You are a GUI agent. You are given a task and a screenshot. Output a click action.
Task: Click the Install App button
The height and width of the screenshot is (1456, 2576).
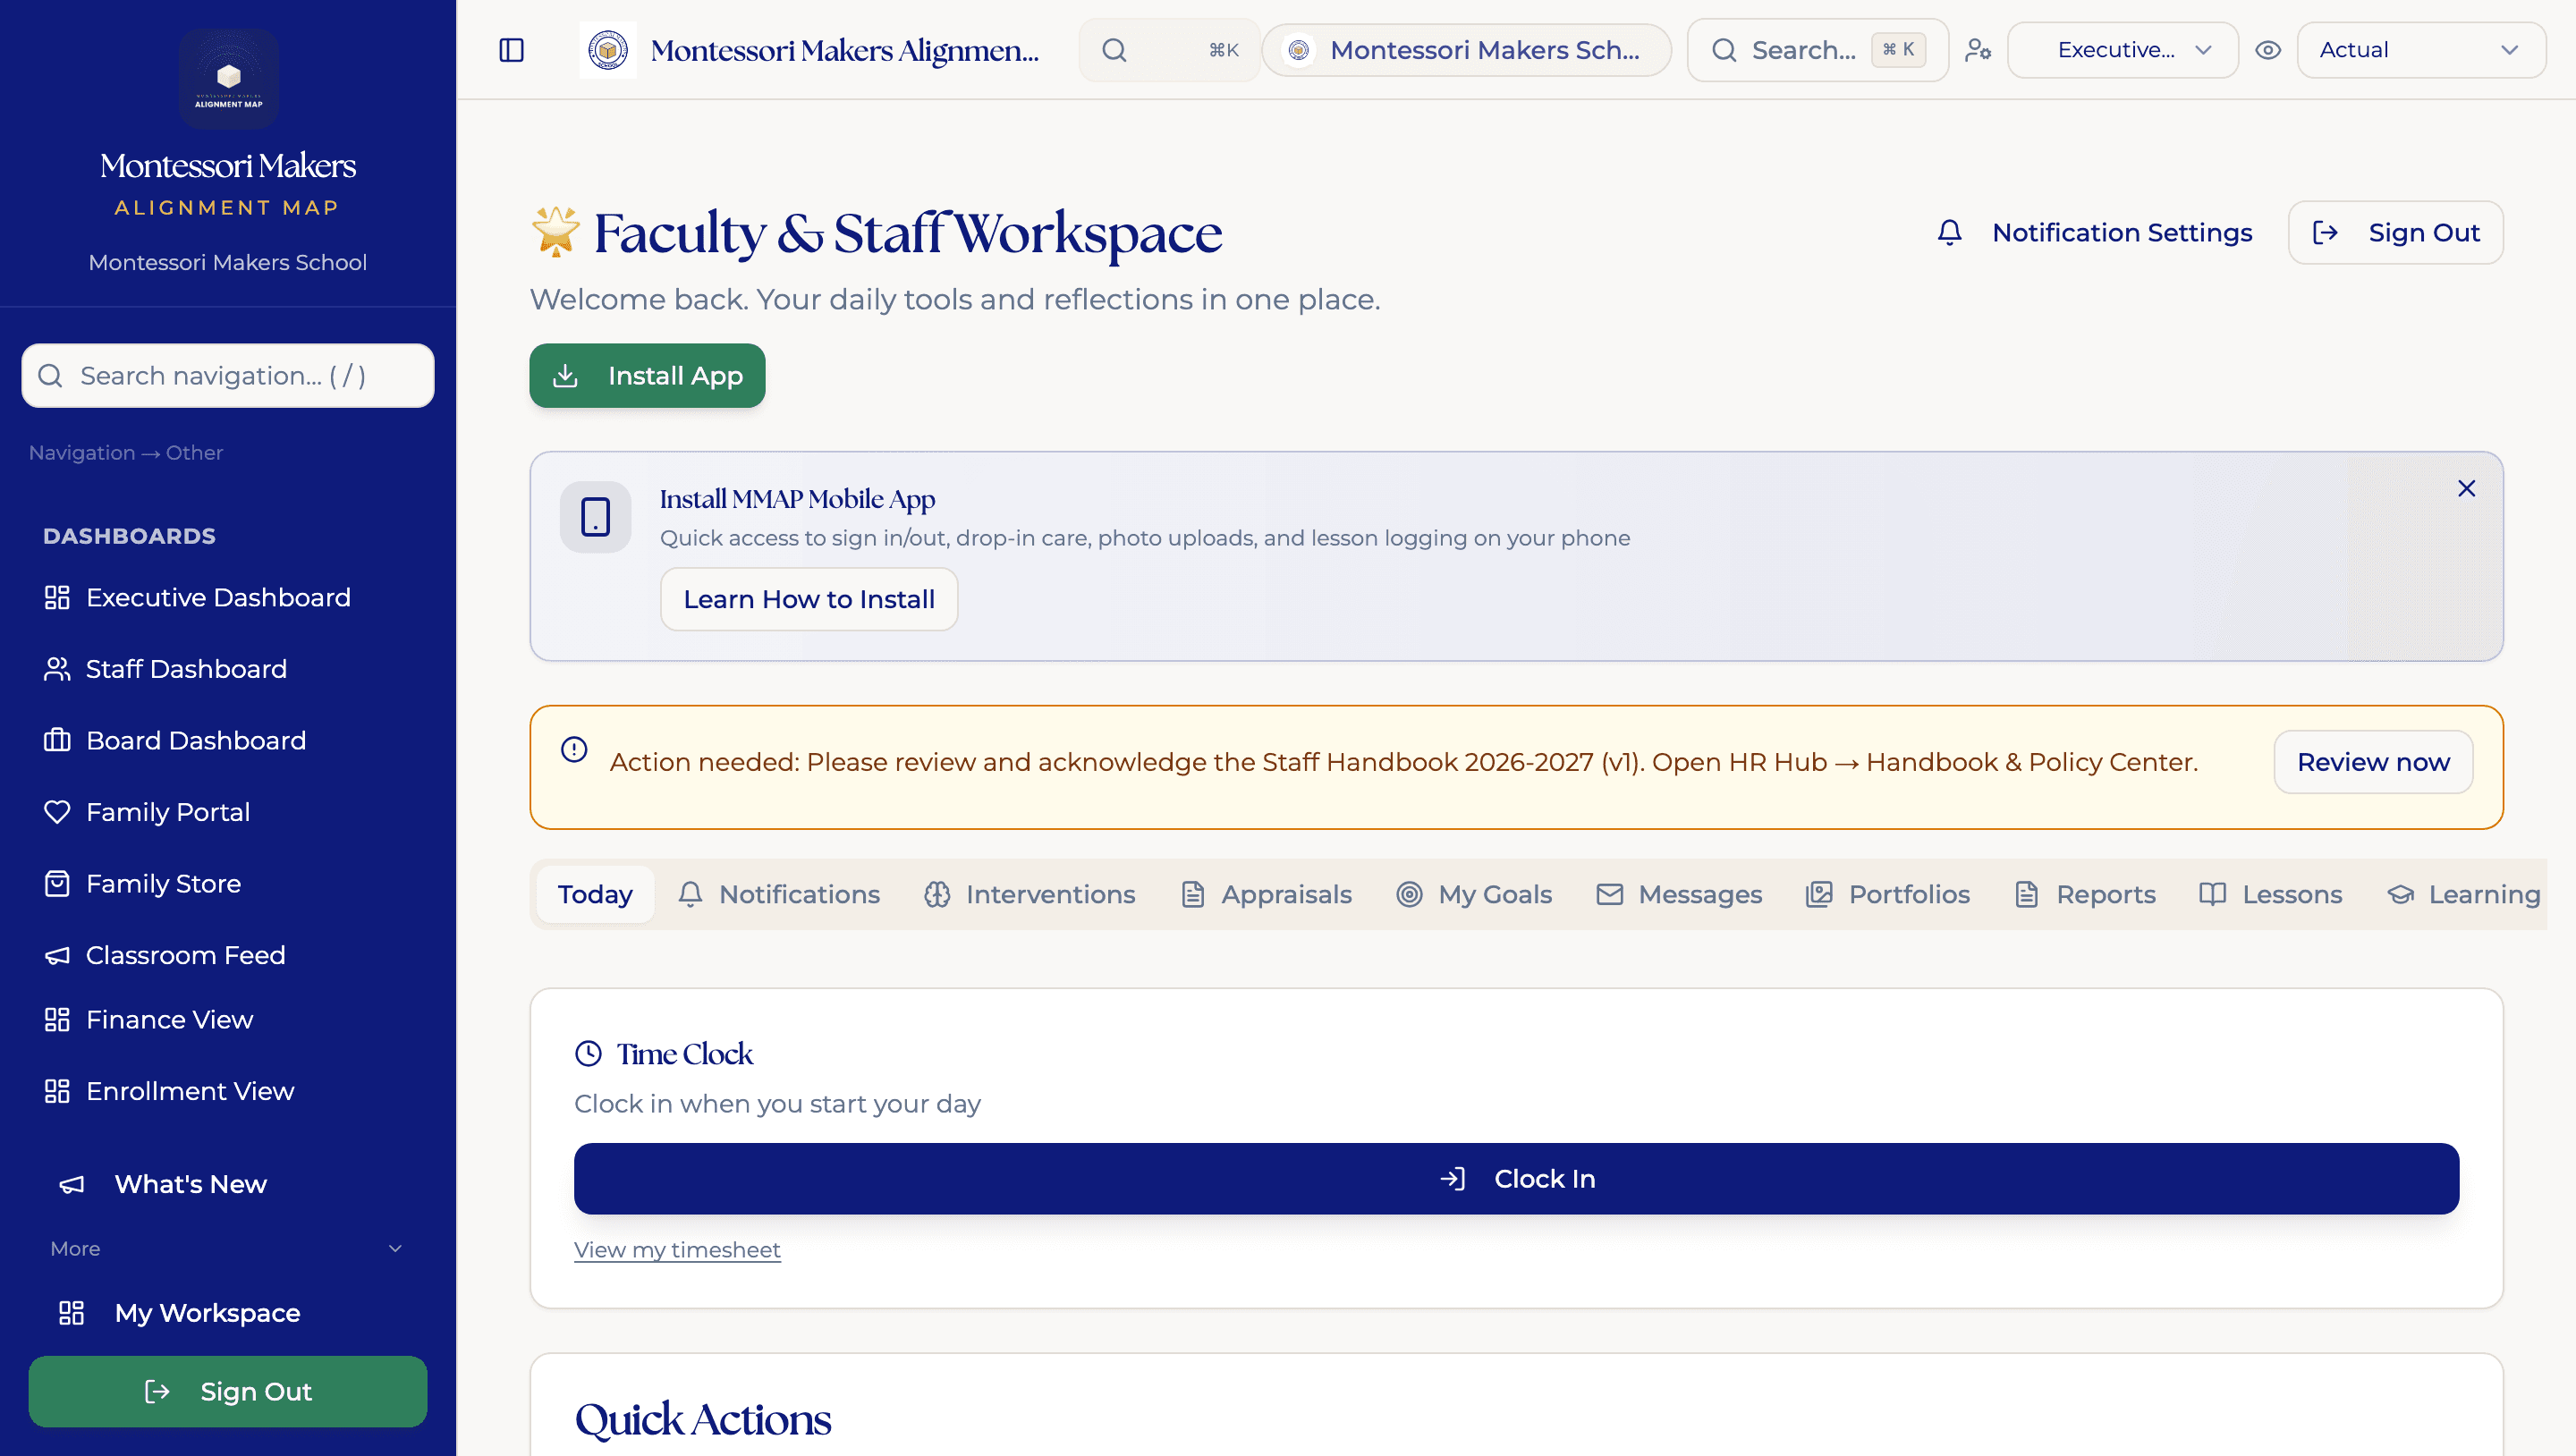pyautogui.click(x=647, y=376)
